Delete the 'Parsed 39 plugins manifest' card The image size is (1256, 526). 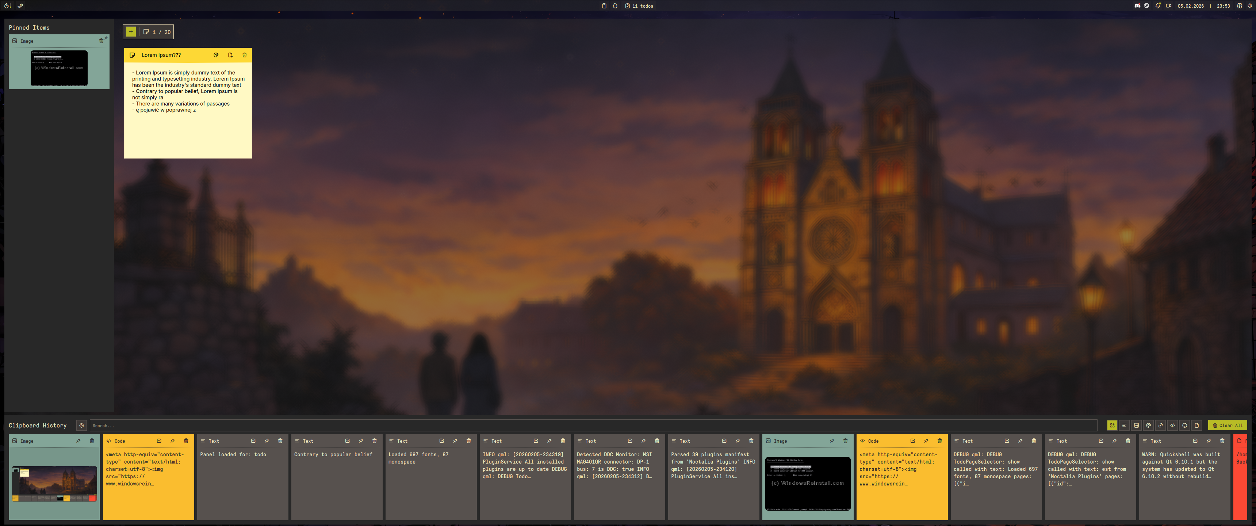point(751,441)
